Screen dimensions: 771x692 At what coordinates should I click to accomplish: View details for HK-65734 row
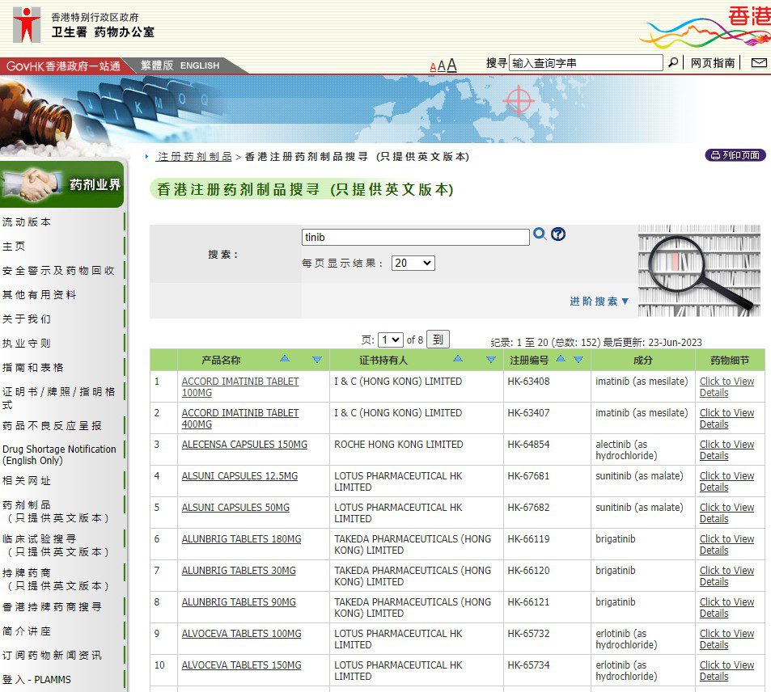coord(727,670)
